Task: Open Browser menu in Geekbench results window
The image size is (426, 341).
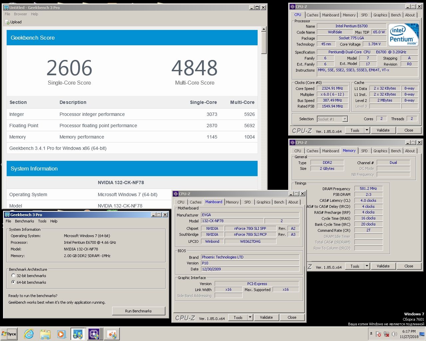Action: (x=20, y=14)
